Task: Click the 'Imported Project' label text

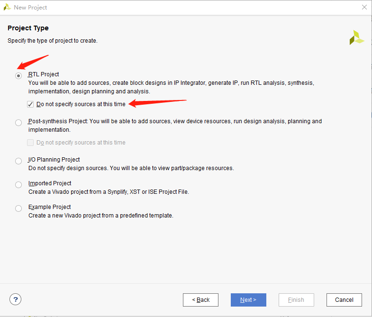Action: pos(50,183)
